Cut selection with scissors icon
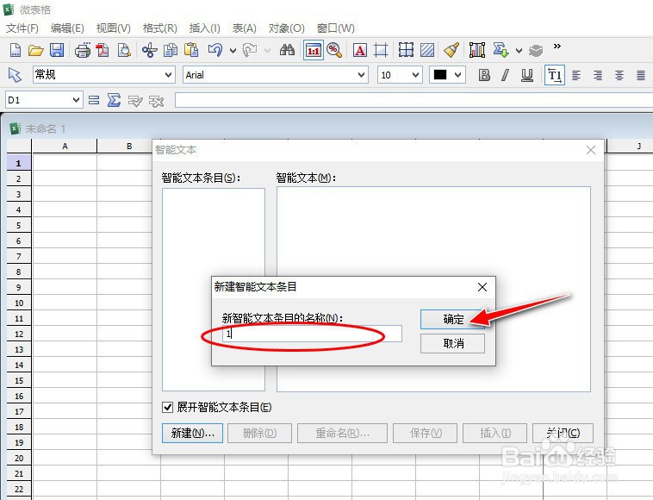Viewport: 653px width, 500px height. [x=150, y=50]
